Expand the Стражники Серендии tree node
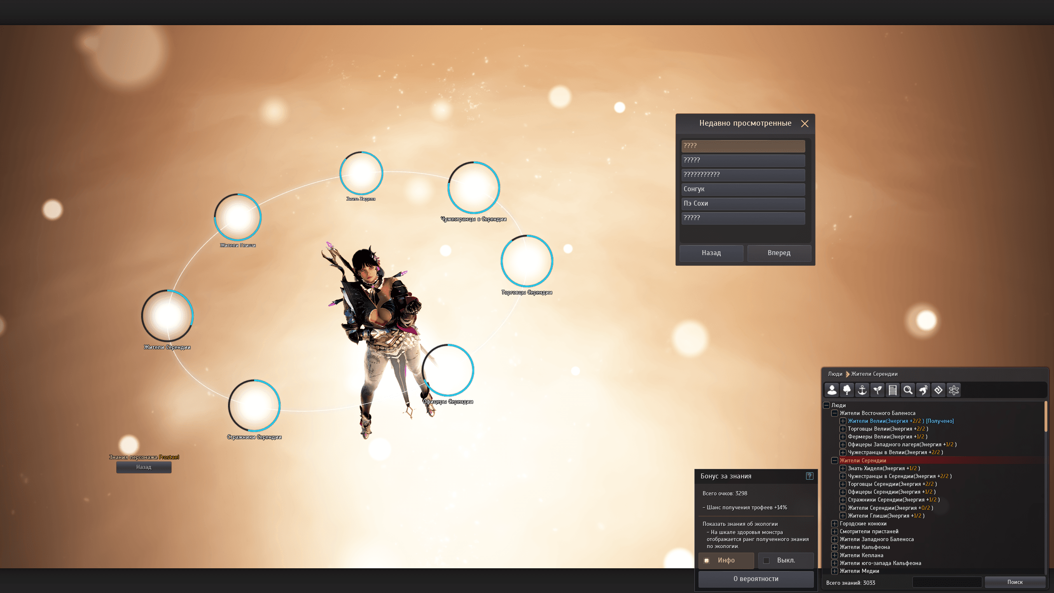 843,499
